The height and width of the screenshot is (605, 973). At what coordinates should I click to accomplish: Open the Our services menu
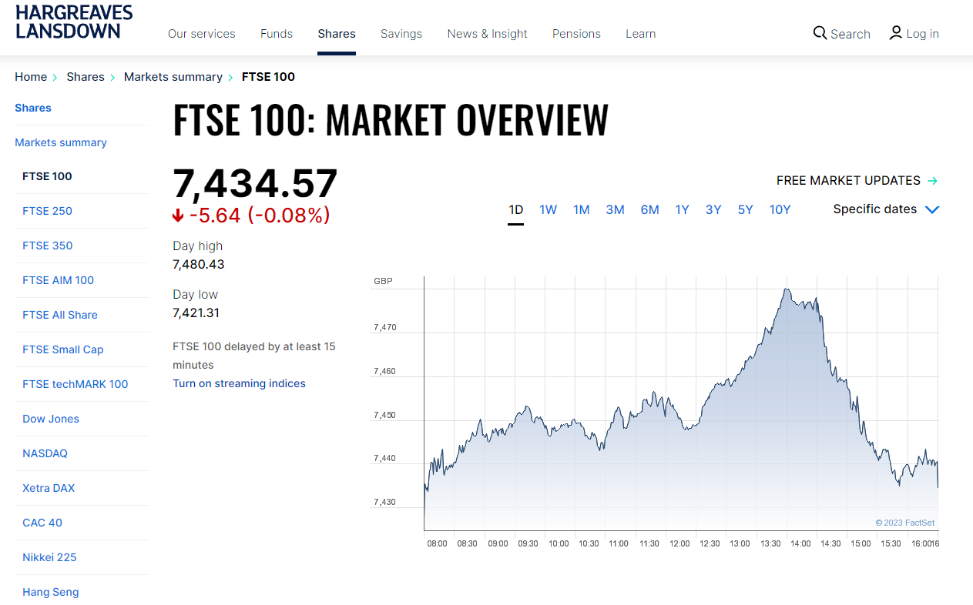click(x=202, y=34)
